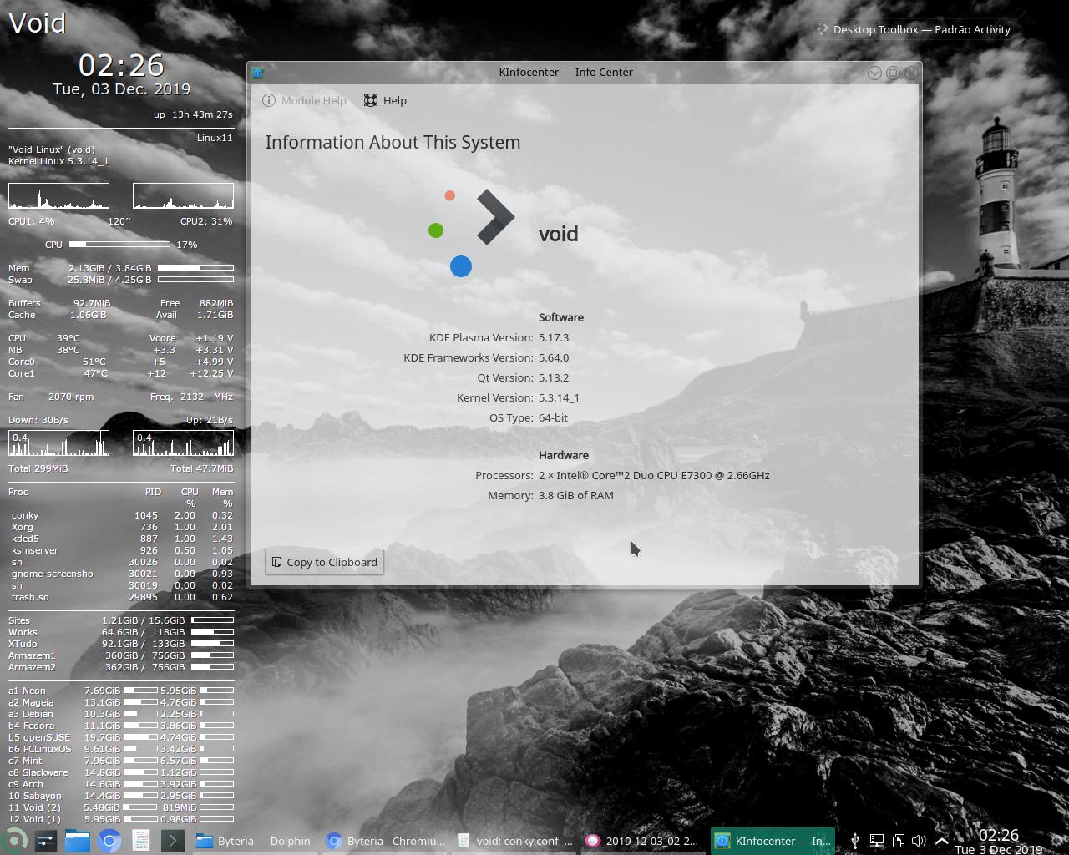Click the display settings sliders icon in taskbar

click(x=46, y=841)
